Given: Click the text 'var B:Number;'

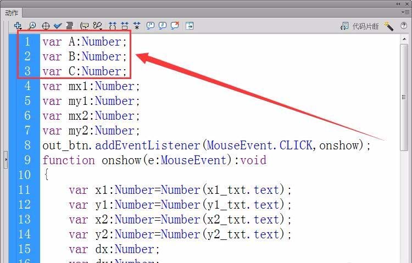Looking at the screenshot, I should point(85,57).
